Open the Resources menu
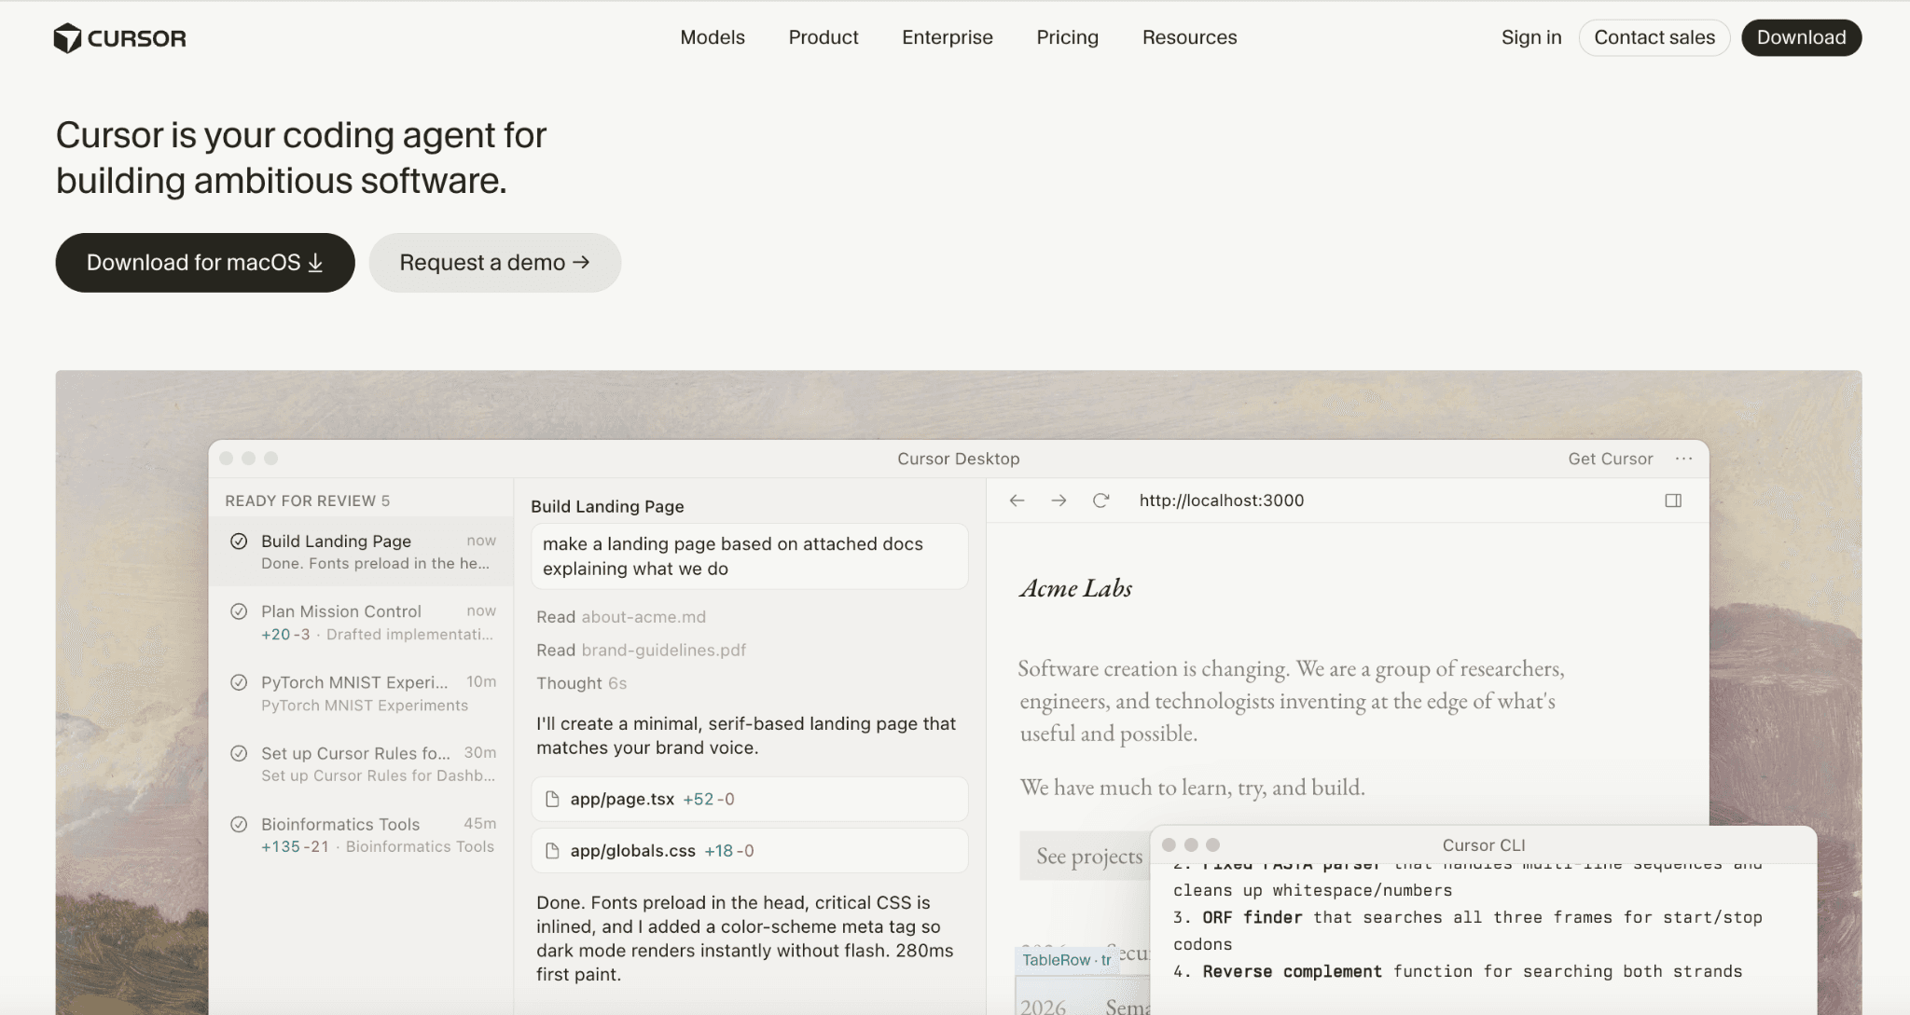 point(1190,37)
